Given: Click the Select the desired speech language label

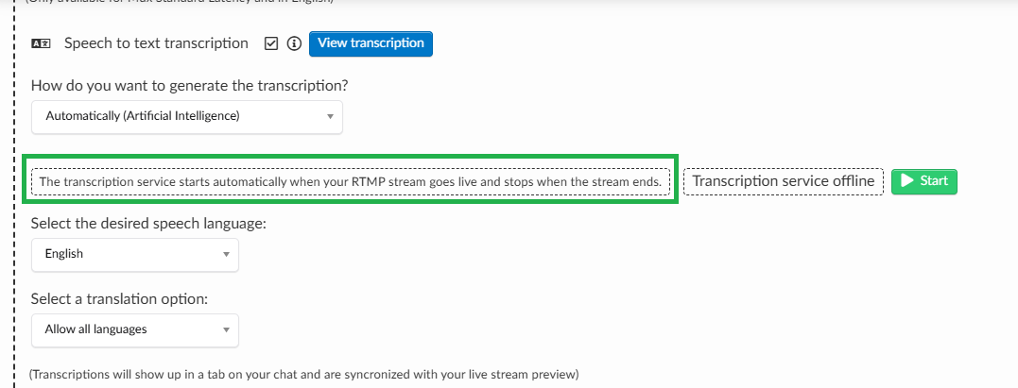Looking at the screenshot, I should point(148,224).
